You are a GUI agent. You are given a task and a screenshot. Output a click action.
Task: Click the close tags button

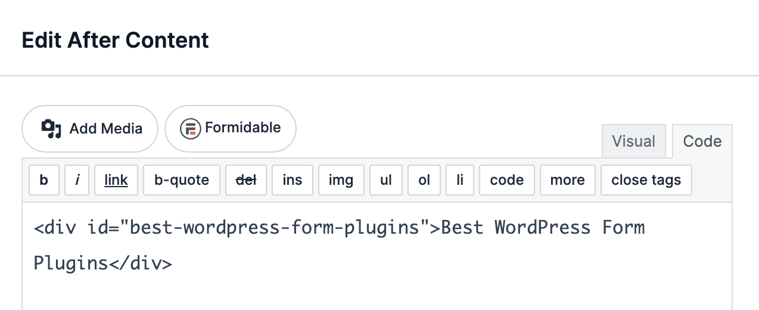point(646,180)
